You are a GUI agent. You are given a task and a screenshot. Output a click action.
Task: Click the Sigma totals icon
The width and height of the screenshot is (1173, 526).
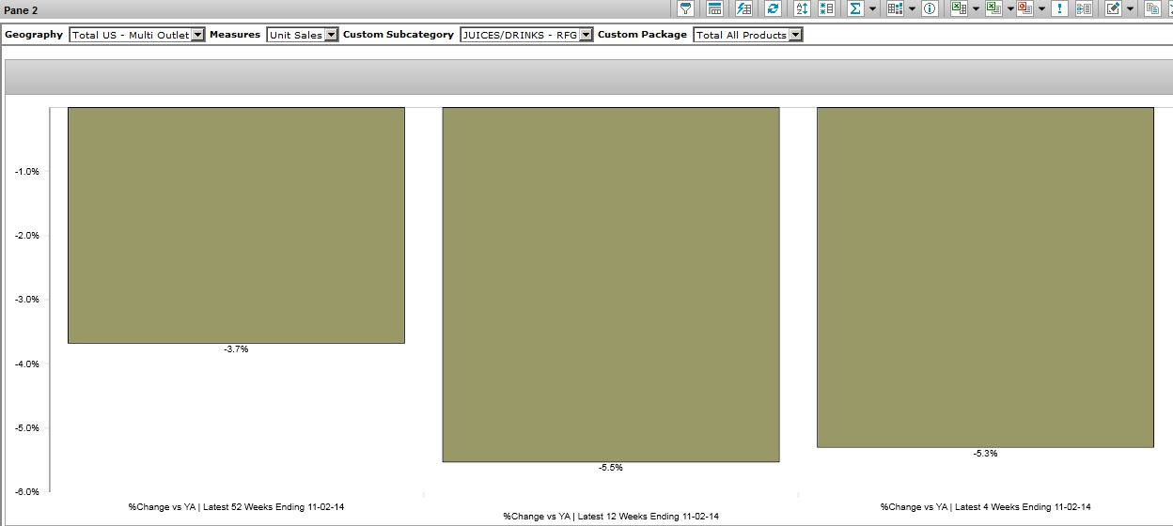tap(855, 8)
